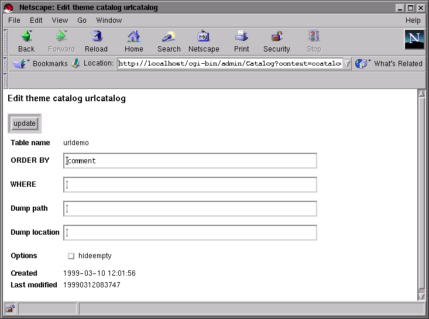
Task: Click the Search toolbar icon
Action: coord(169,36)
